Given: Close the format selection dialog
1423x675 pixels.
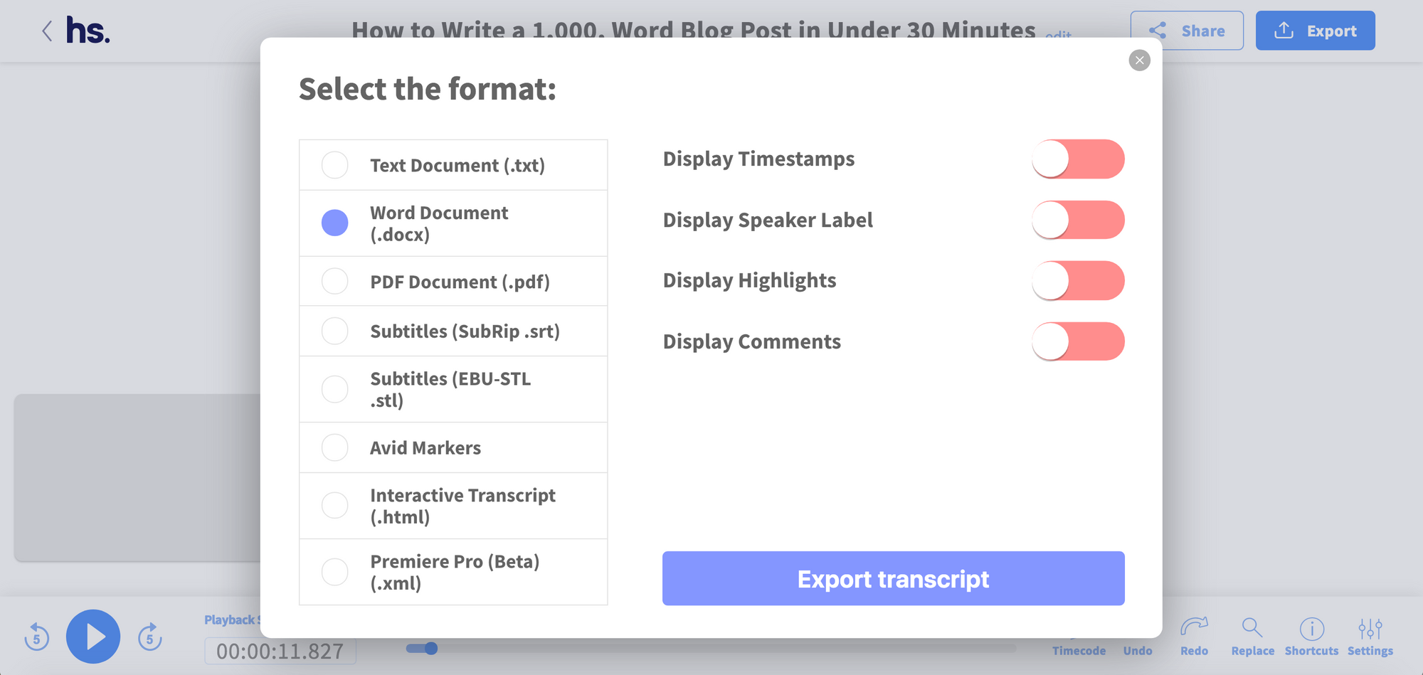Looking at the screenshot, I should tap(1139, 60).
